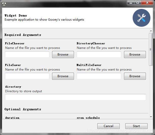Click the 'Example application to show Gooey's various widgets' description
Image resolution: width=155 pixels, height=135 pixels.
[x=44, y=20]
